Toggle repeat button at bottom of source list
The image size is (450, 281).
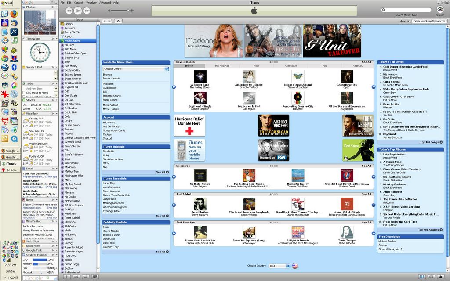click(86, 277)
